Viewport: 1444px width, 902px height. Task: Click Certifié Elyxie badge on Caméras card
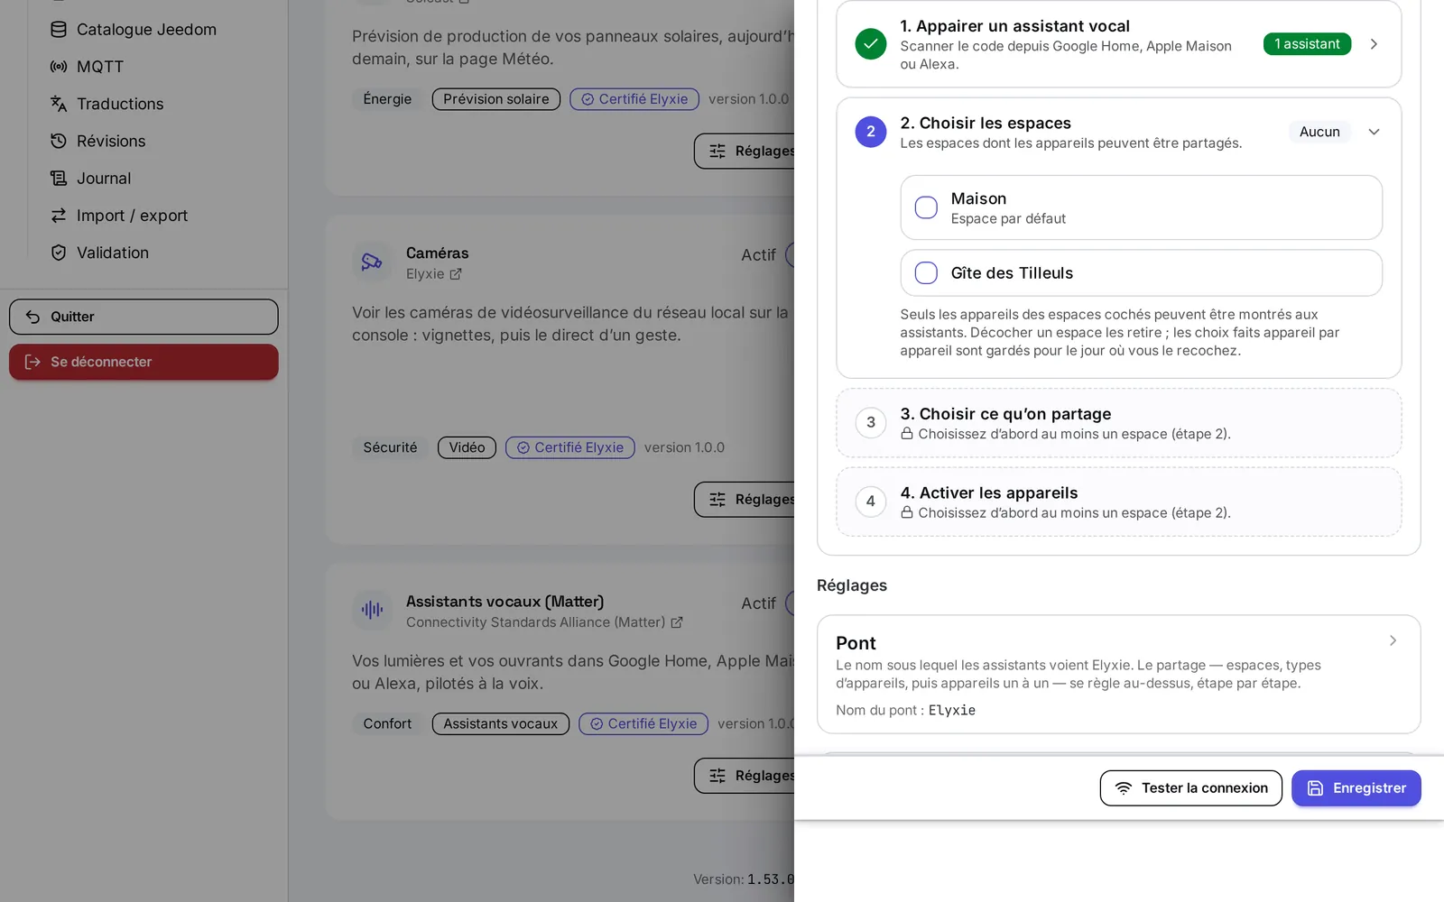click(x=570, y=447)
